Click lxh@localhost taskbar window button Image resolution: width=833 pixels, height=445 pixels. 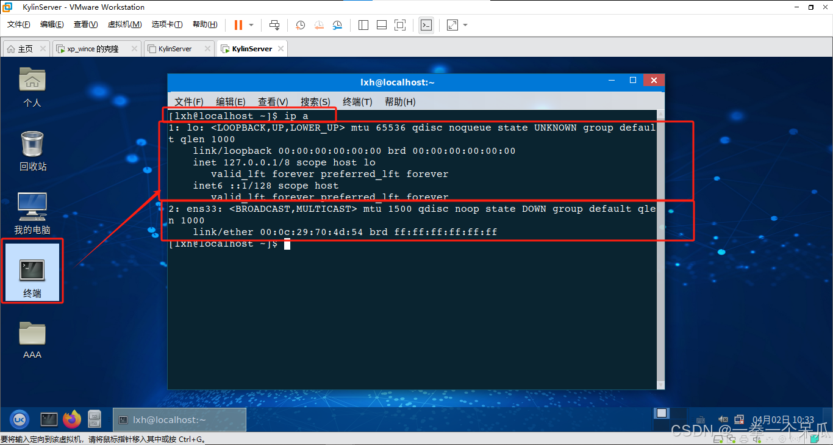[179, 419]
